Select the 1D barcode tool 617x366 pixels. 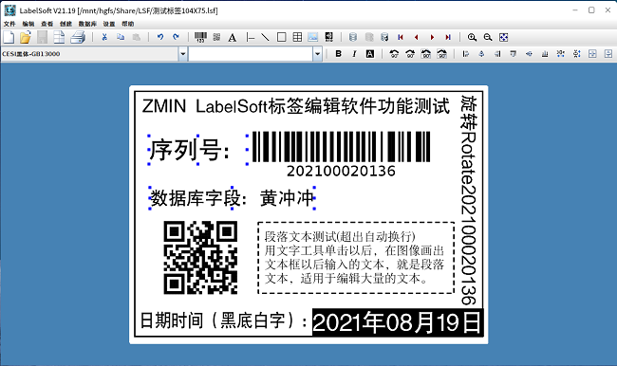point(200,37)
